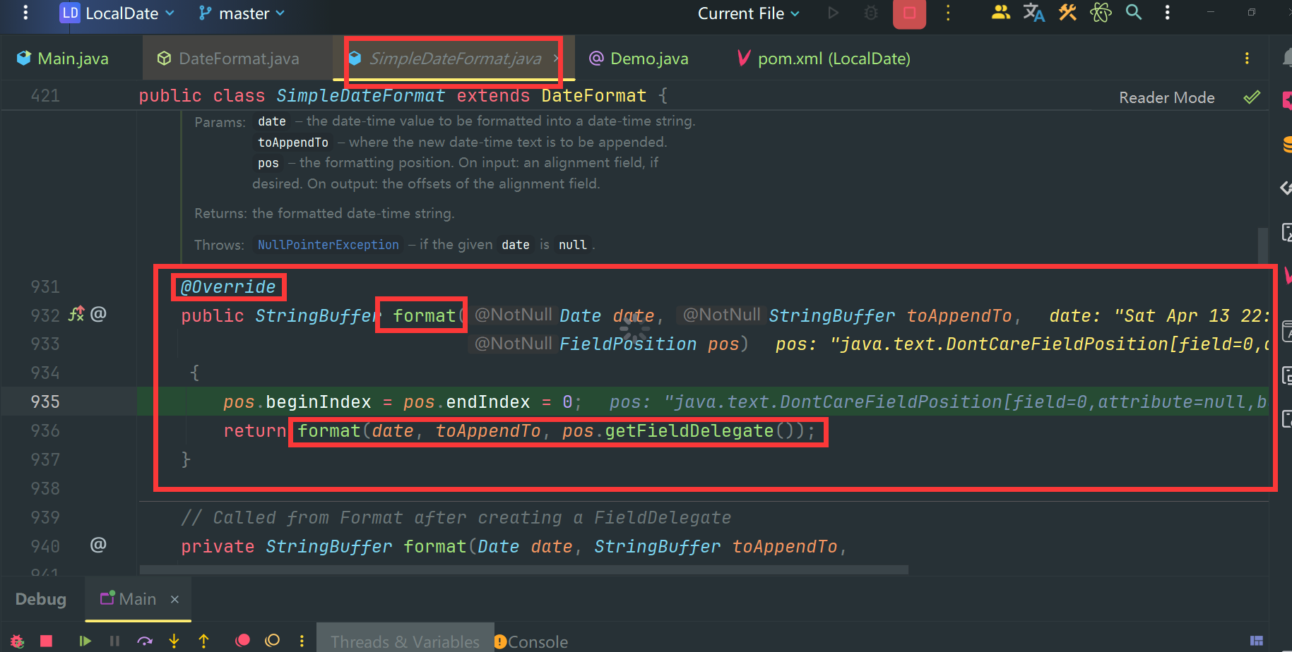This screenshot has height=652, width=1292.
Task: Switch to Threads & Variables tab
Action: click(405, 641)
